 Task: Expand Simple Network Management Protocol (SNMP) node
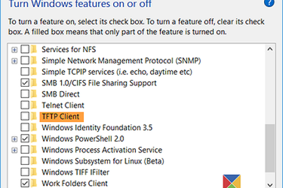click(15, 60)
